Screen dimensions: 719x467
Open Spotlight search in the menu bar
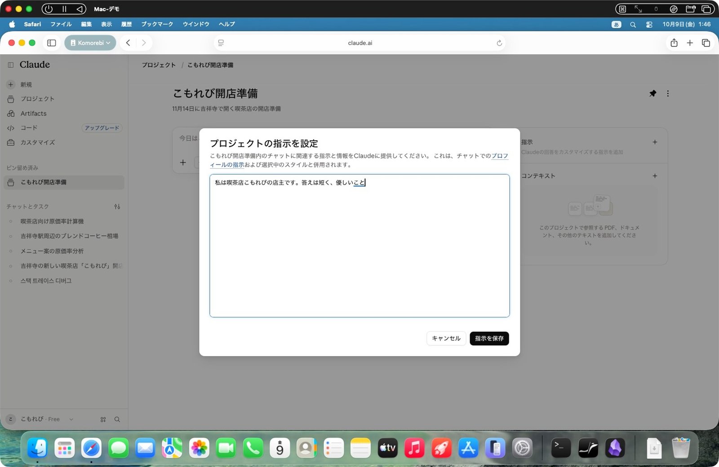coord(633,25)
